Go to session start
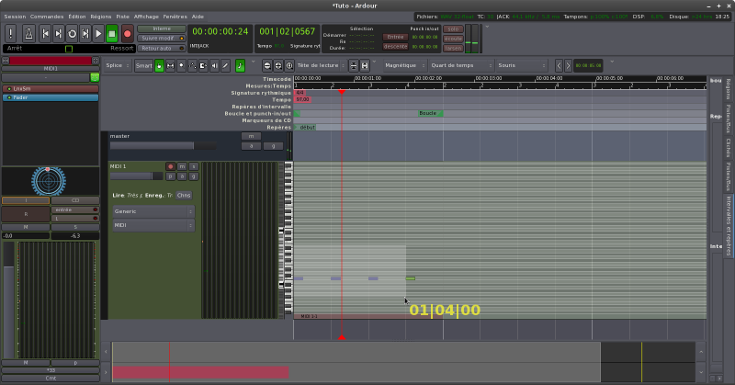 tap(45, 34)
